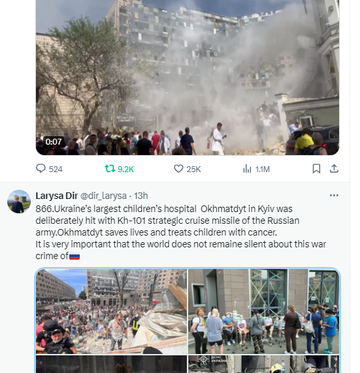Viewport: 360px width, 373px height.
Task: Open the patients outside building photo thumbnail
Action: [x=263, y=311]
